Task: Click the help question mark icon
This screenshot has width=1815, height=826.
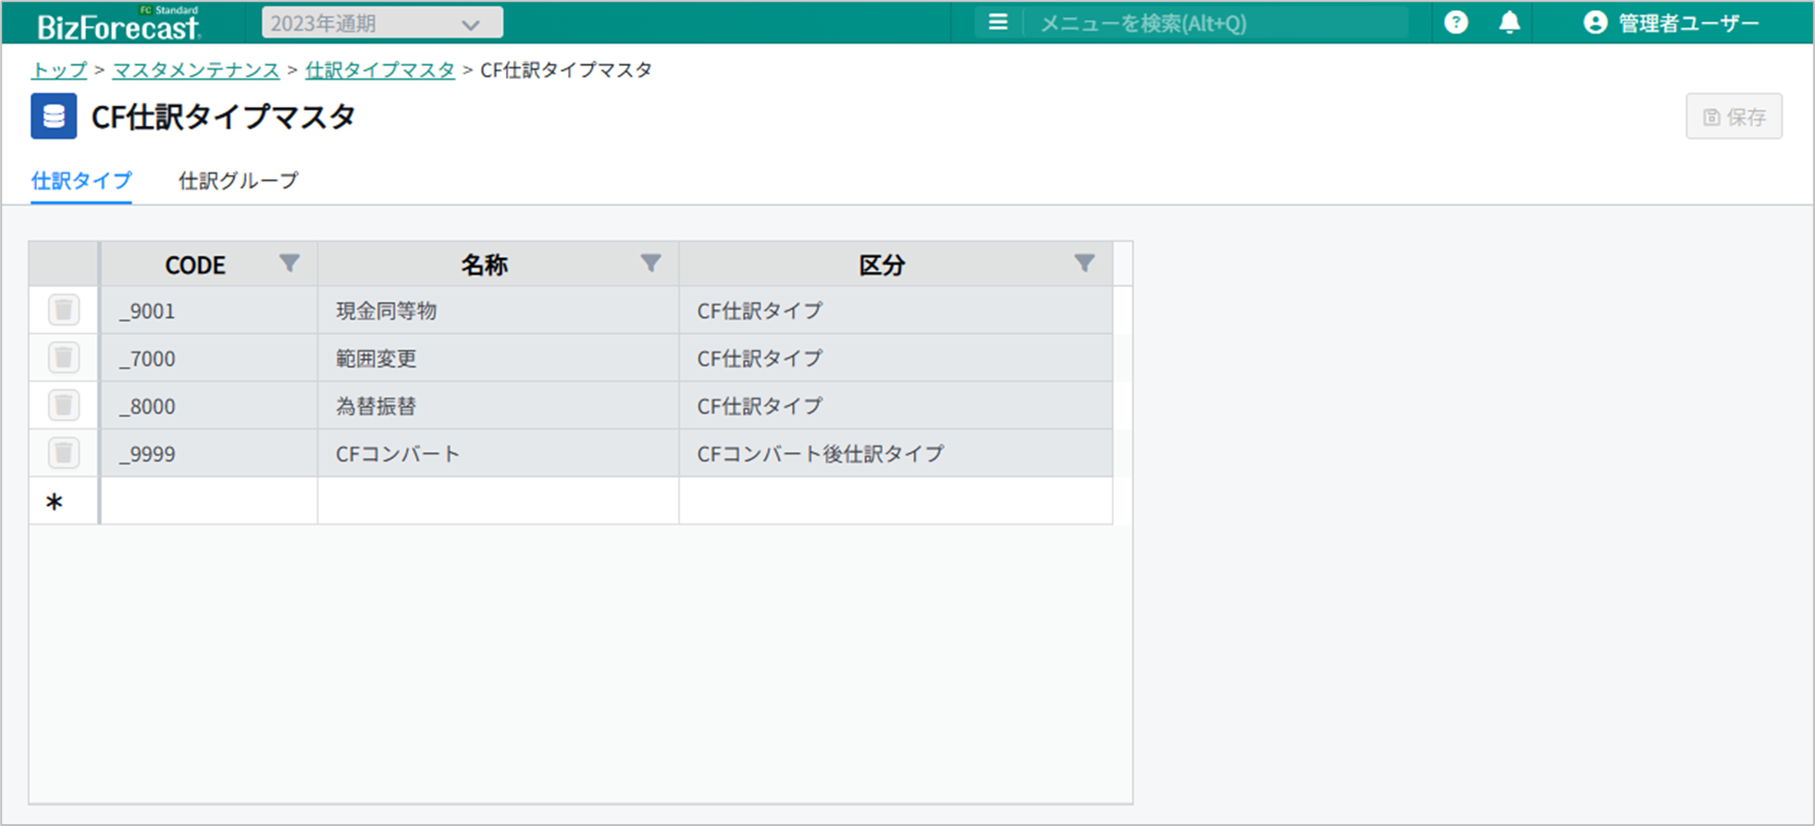Action: [1455, 22]
